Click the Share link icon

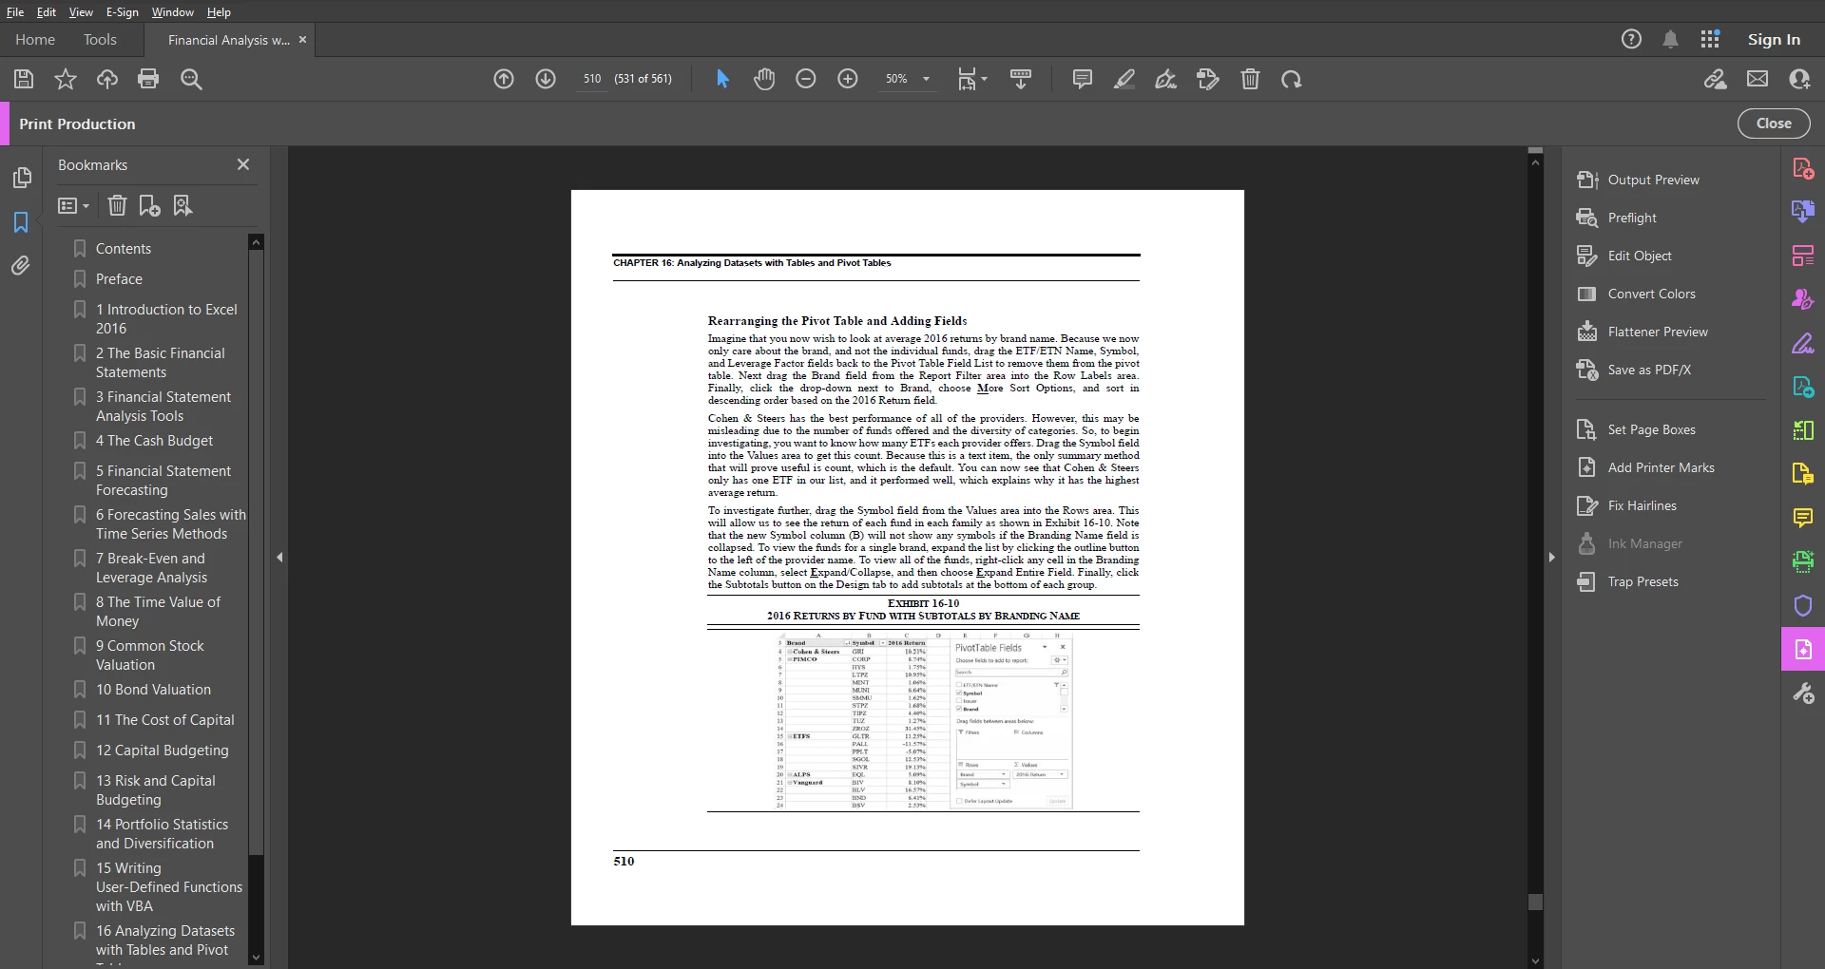(1715, 79)
